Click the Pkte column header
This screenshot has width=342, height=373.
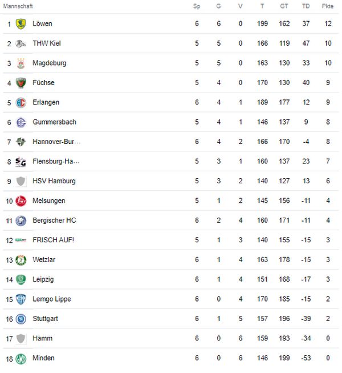click(327, 6)
